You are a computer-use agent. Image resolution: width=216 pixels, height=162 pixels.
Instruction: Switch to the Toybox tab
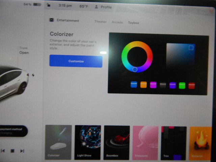click(134, 23)
